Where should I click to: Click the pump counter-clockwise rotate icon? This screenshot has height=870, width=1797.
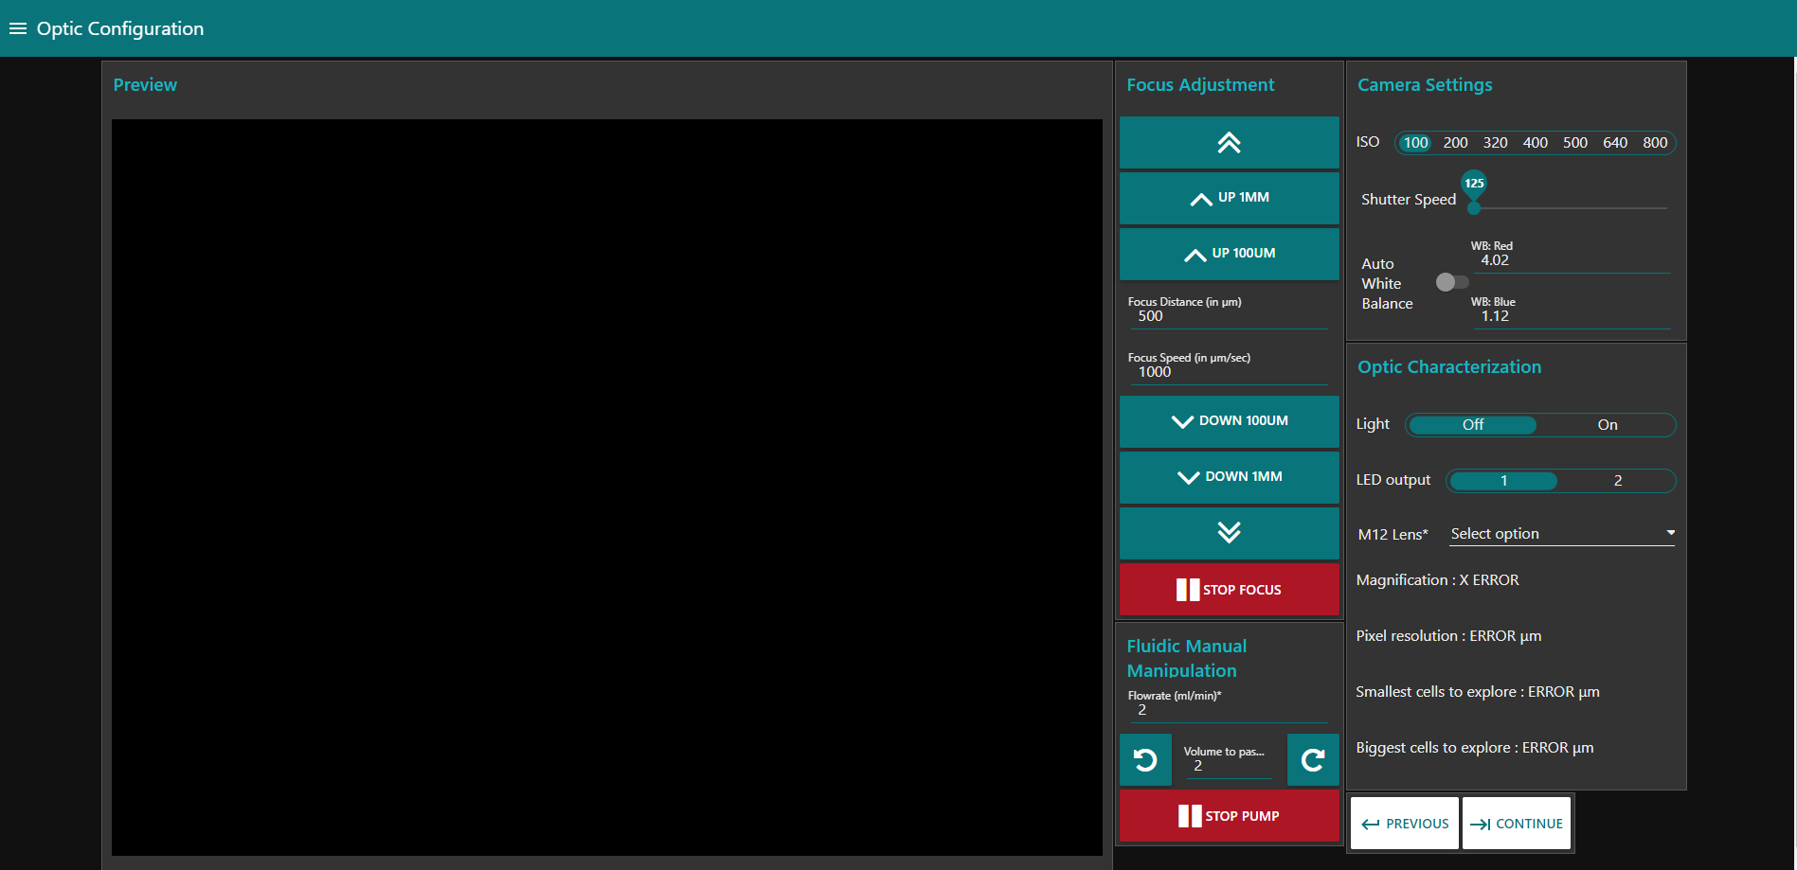tap(1145, 760)
